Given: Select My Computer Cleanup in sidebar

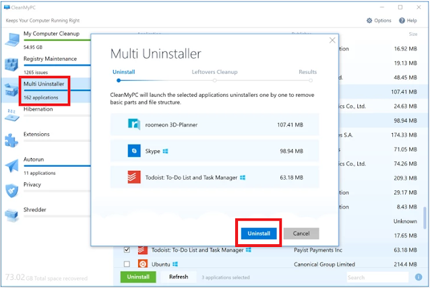Looking at the screenshot, I should tap(51, 34).
